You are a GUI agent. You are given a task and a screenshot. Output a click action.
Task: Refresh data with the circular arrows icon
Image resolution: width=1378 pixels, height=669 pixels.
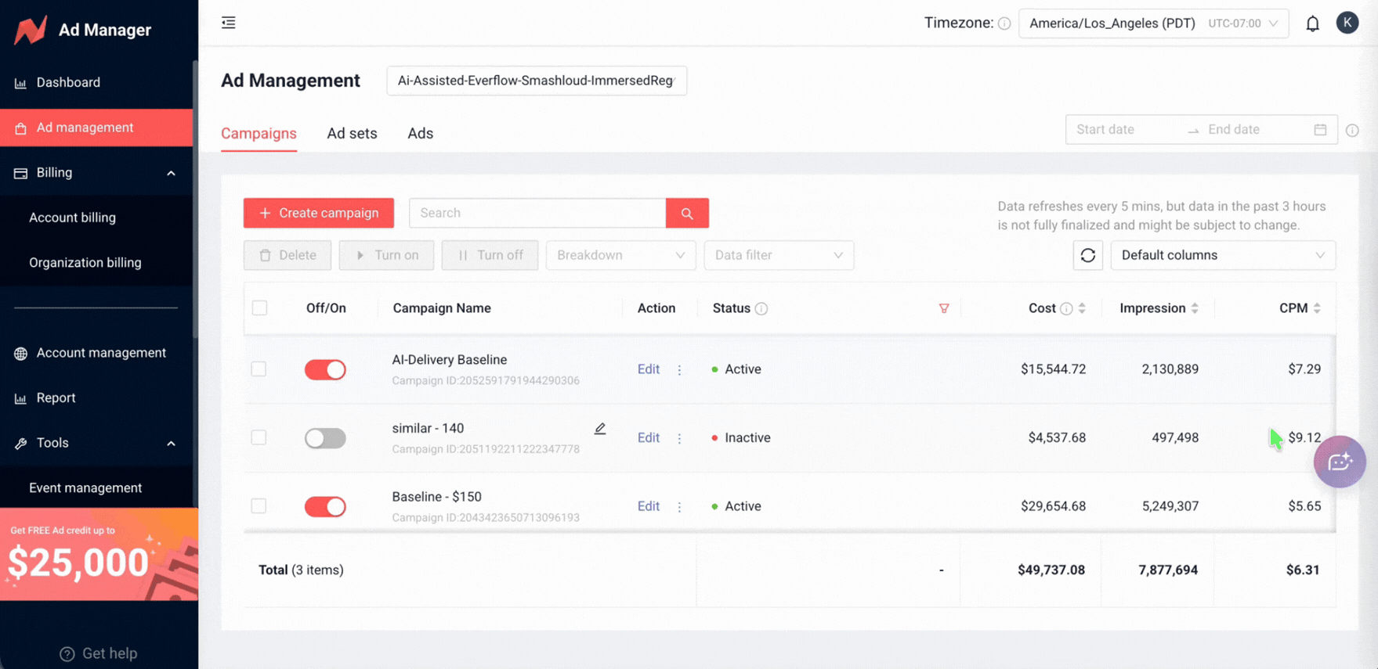point(1087,255)
